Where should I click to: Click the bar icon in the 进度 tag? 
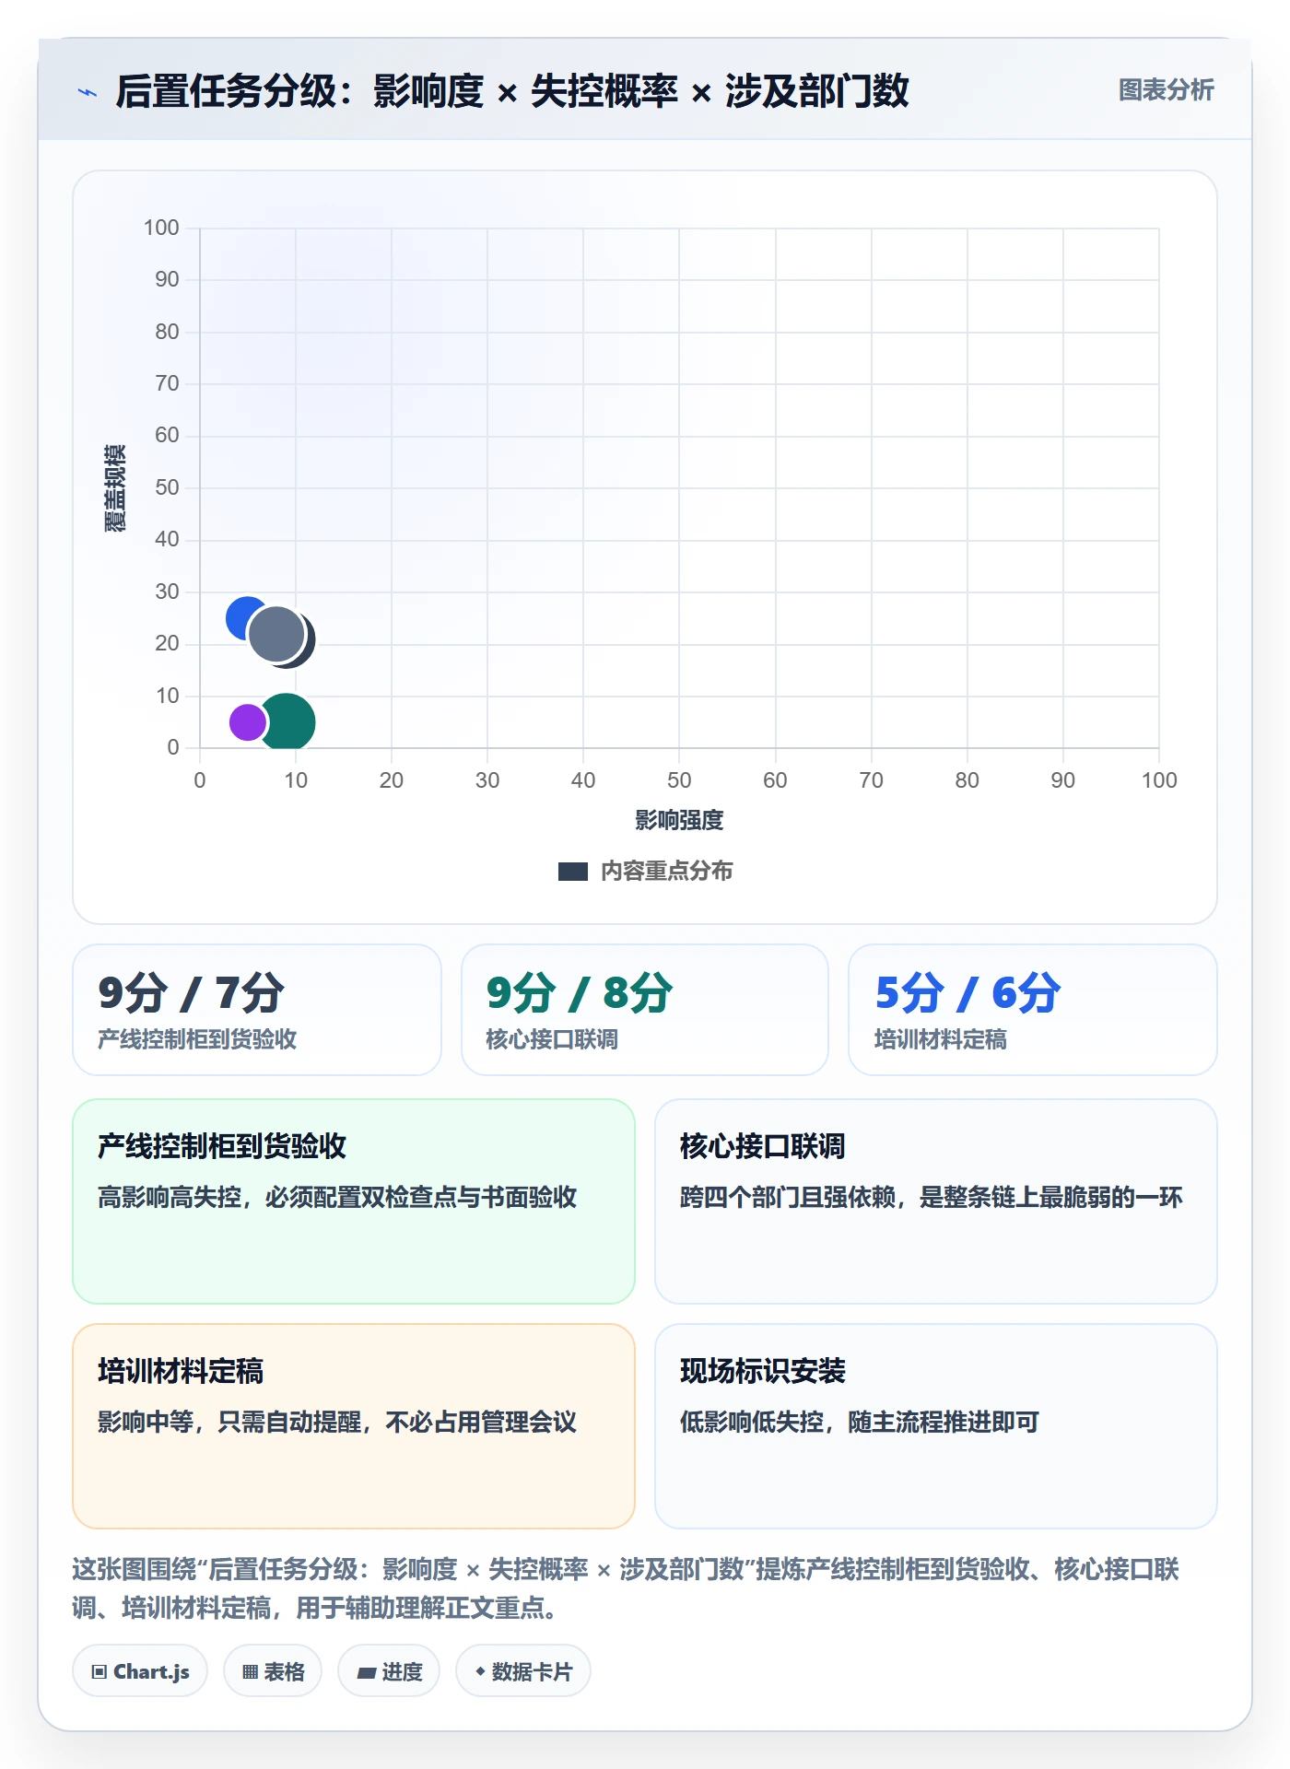tap(367, 1672)
